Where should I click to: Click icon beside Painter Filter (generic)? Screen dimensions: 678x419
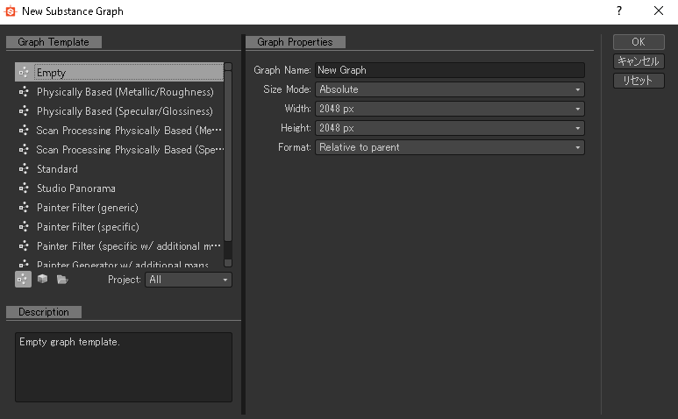pyautogui.click(x=24, y=208)
